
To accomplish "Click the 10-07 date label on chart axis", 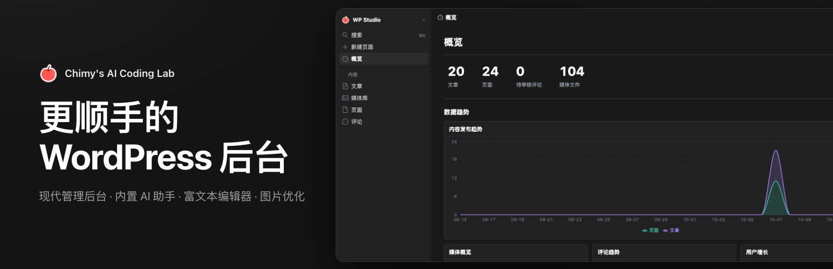I will click(x=776, y=220).
